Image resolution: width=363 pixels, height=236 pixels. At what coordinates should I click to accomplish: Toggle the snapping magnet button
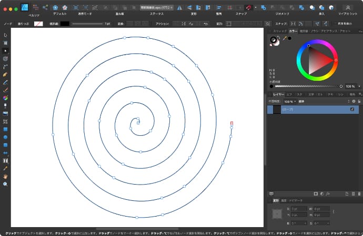[248, 7]
